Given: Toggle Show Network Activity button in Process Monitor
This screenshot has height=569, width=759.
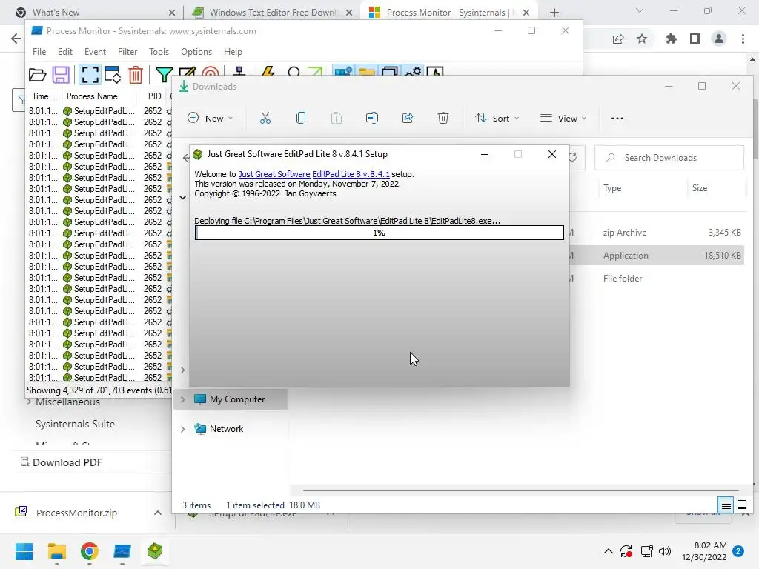Looking at the screenshot, I should click(390, 72).
